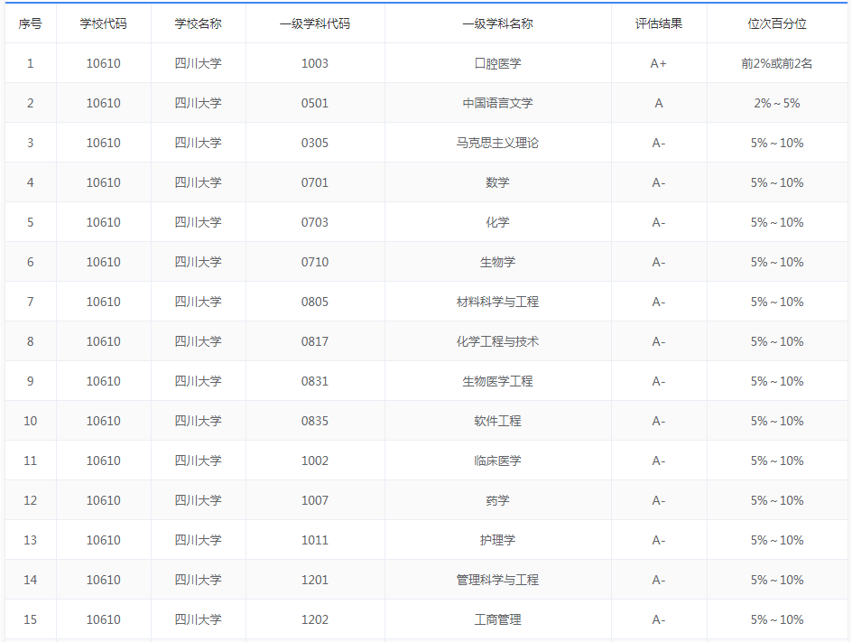852x642 pixels.
Task: Click row number 15
Action: [x=31, y=619]
